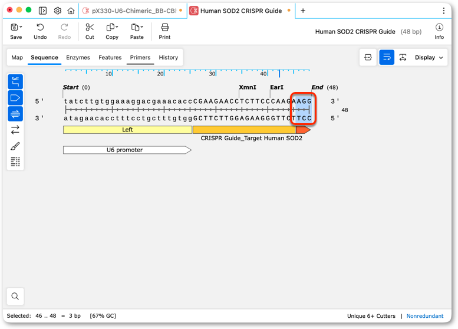Click the Human SOD2 CRISPR Guide title text
This screenshot has height=329, width=458.
point(355,32)
